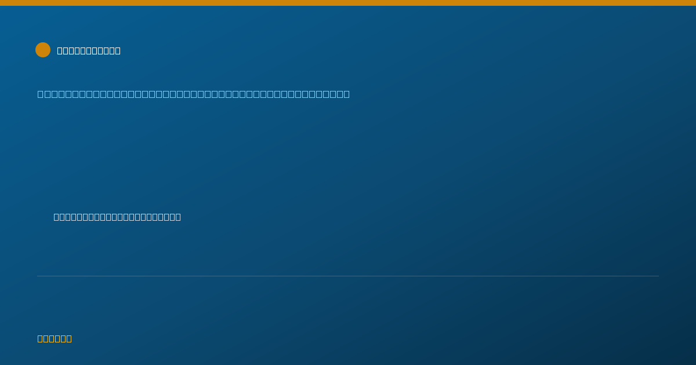Click the thin horizontal divider line
696x365 pixels.
348,276
